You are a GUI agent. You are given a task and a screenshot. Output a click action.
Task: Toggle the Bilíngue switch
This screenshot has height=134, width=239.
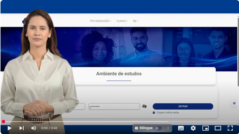(x=158, y=128)
